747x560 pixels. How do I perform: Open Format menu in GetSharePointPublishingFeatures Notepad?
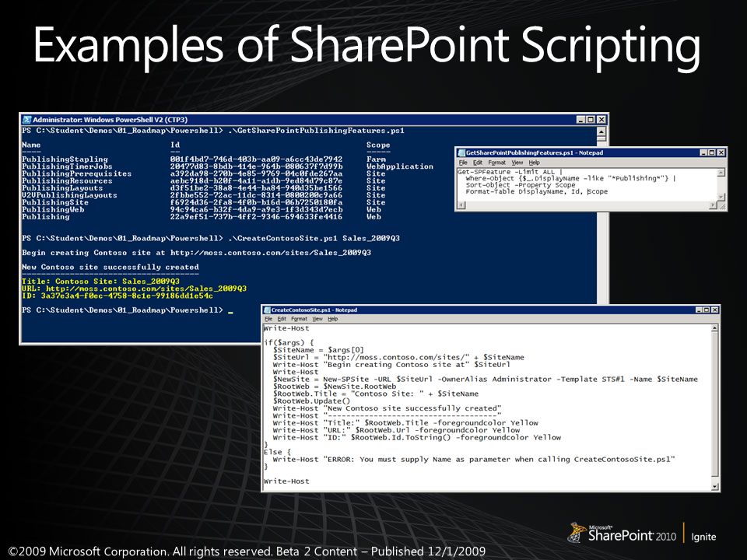coord(497,163)
